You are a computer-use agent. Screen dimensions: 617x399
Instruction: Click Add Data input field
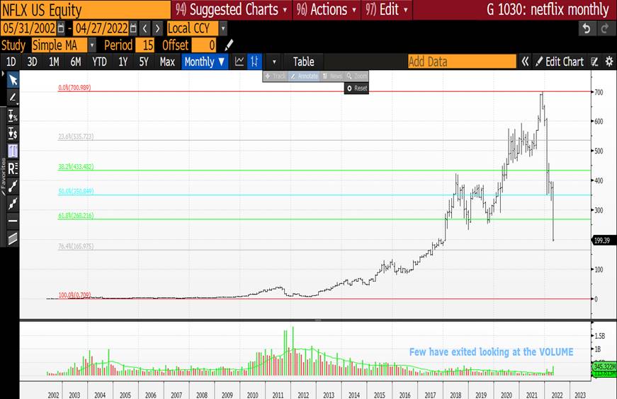point(462,62)
